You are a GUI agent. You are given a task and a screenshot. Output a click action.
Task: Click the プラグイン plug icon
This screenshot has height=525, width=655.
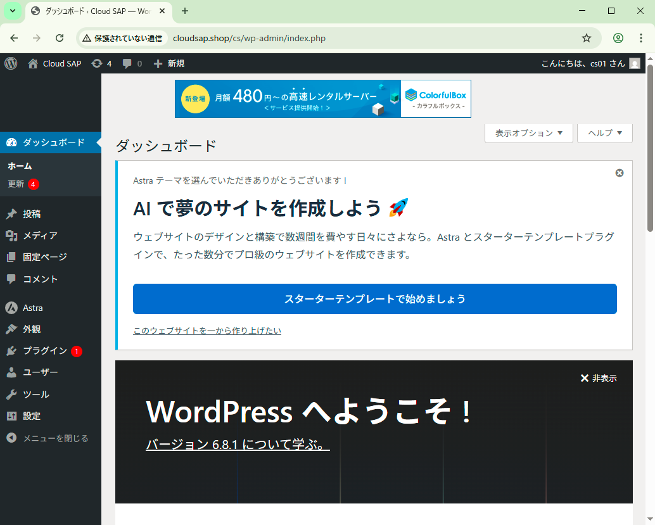tap(11, 351)
